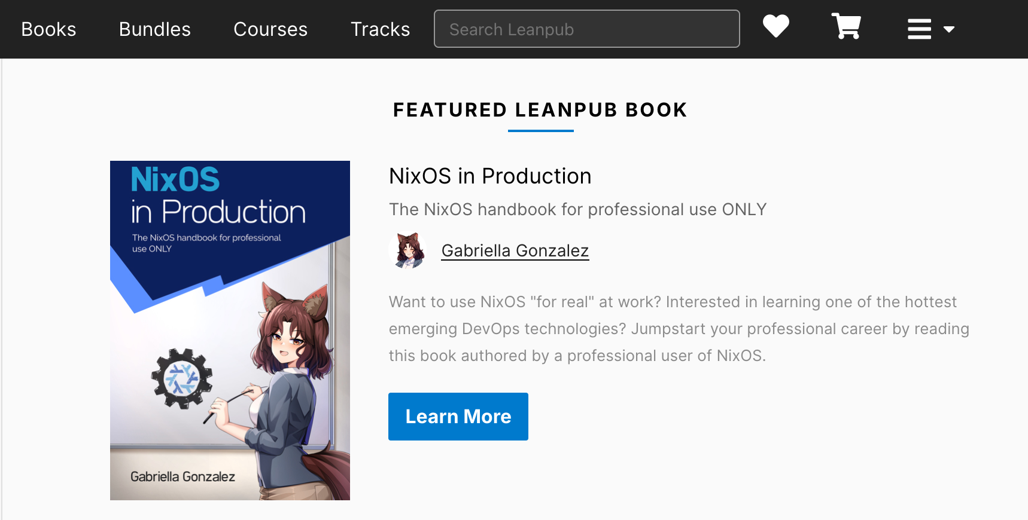This screenshot has width=1028, height=520.
Task: Open the shopping cart
Action: point(846,27)
